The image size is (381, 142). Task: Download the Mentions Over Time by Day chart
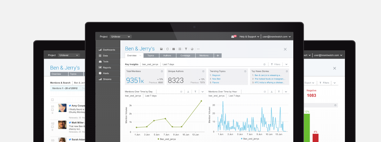click(x=188, y=92)
